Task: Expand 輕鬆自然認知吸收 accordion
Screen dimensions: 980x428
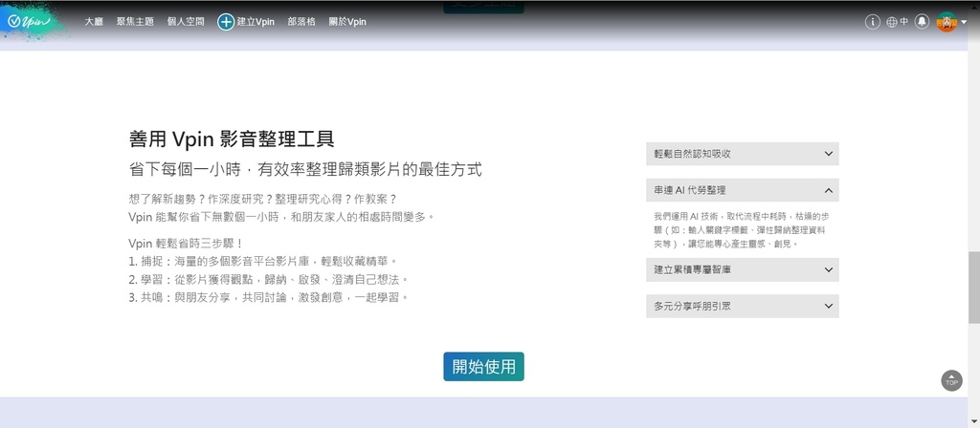Action: pyautogui.click(x=742, y=154)
